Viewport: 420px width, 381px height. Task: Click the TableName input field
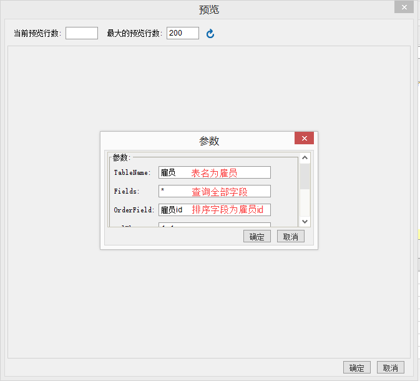[215, 172]
